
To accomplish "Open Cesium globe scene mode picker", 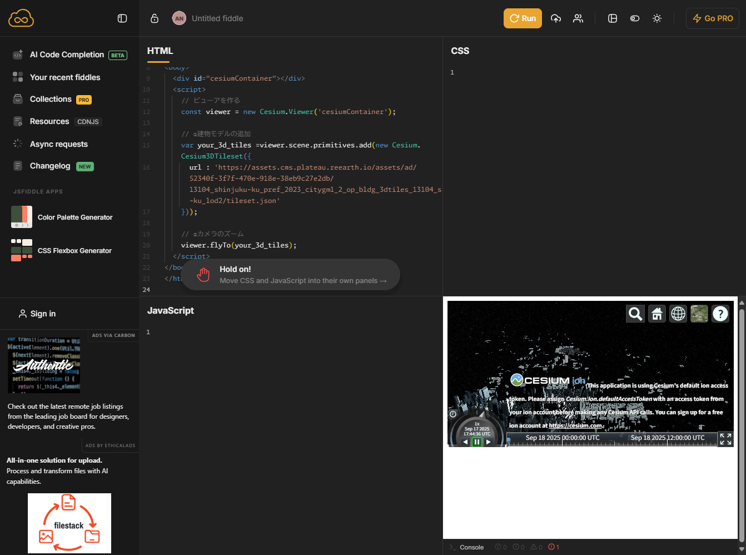I will click(x=678, y=314).
